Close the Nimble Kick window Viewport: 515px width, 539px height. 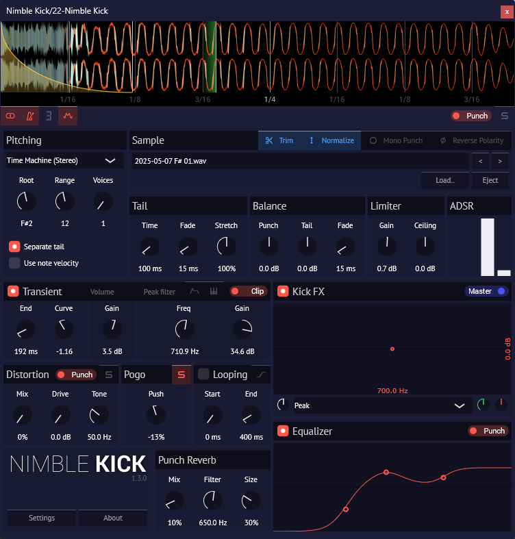(x=507, y=12)
